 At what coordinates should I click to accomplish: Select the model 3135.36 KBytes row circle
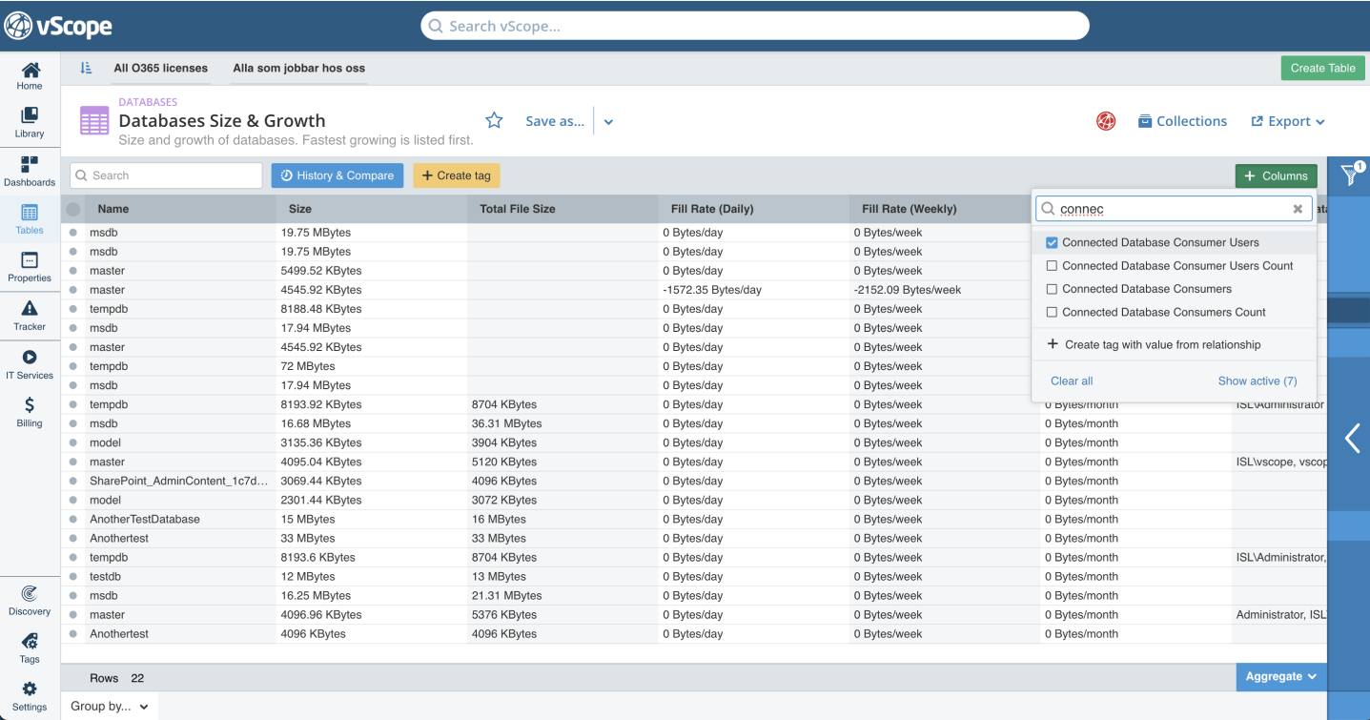point(73,442)
